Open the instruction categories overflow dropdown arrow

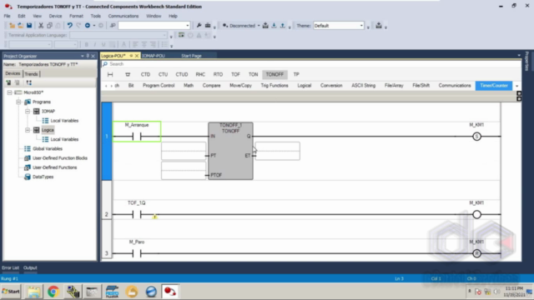[x=517, y=86]
